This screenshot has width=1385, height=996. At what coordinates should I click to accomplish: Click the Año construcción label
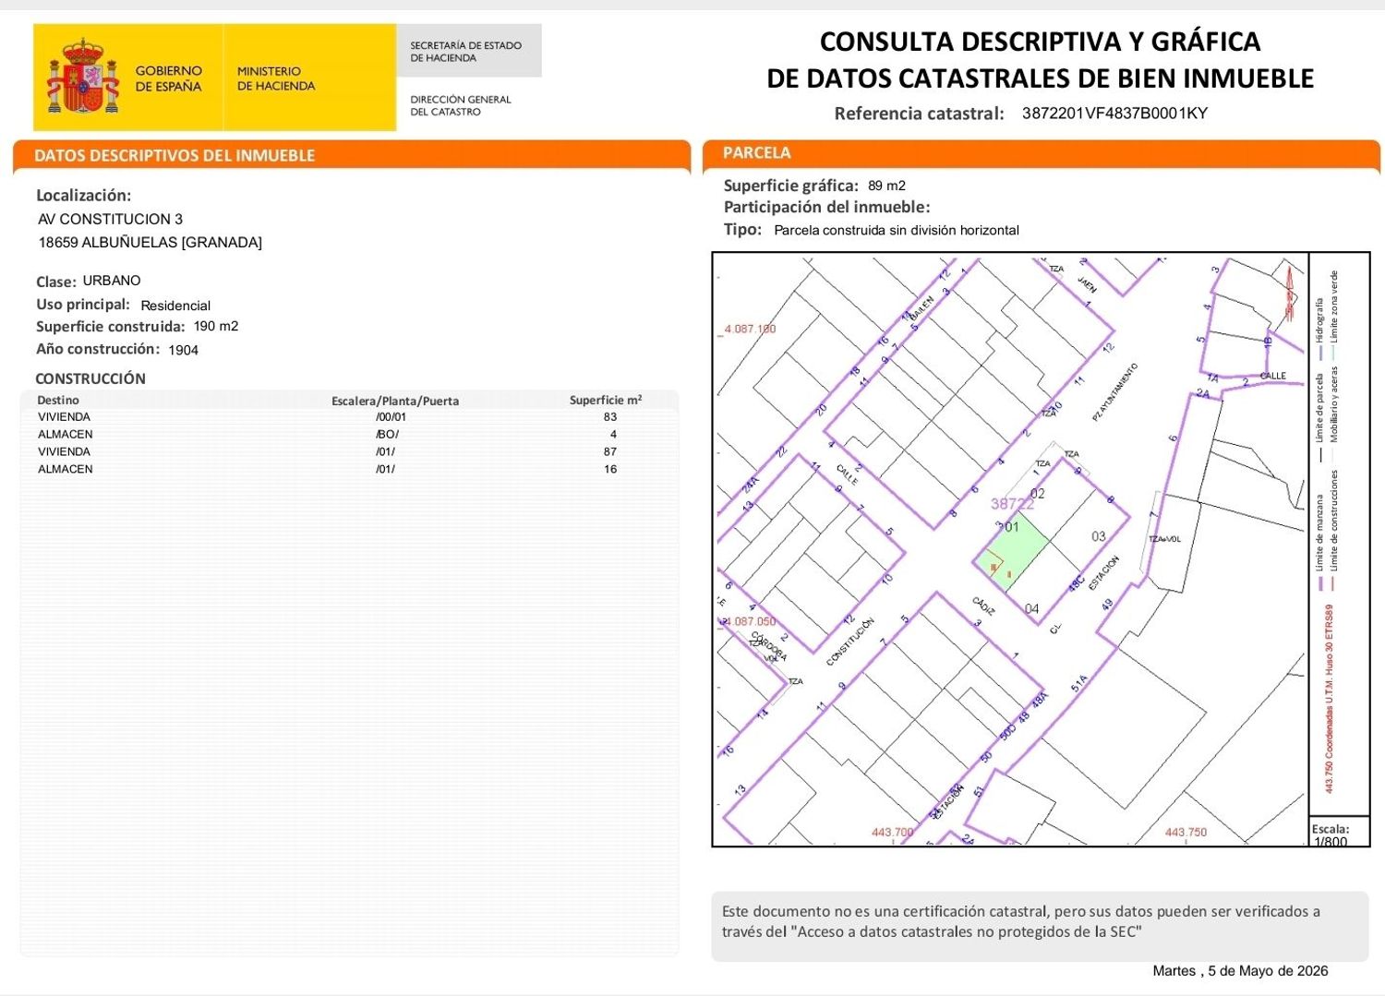pyautogui.click(x=98, y=349)
